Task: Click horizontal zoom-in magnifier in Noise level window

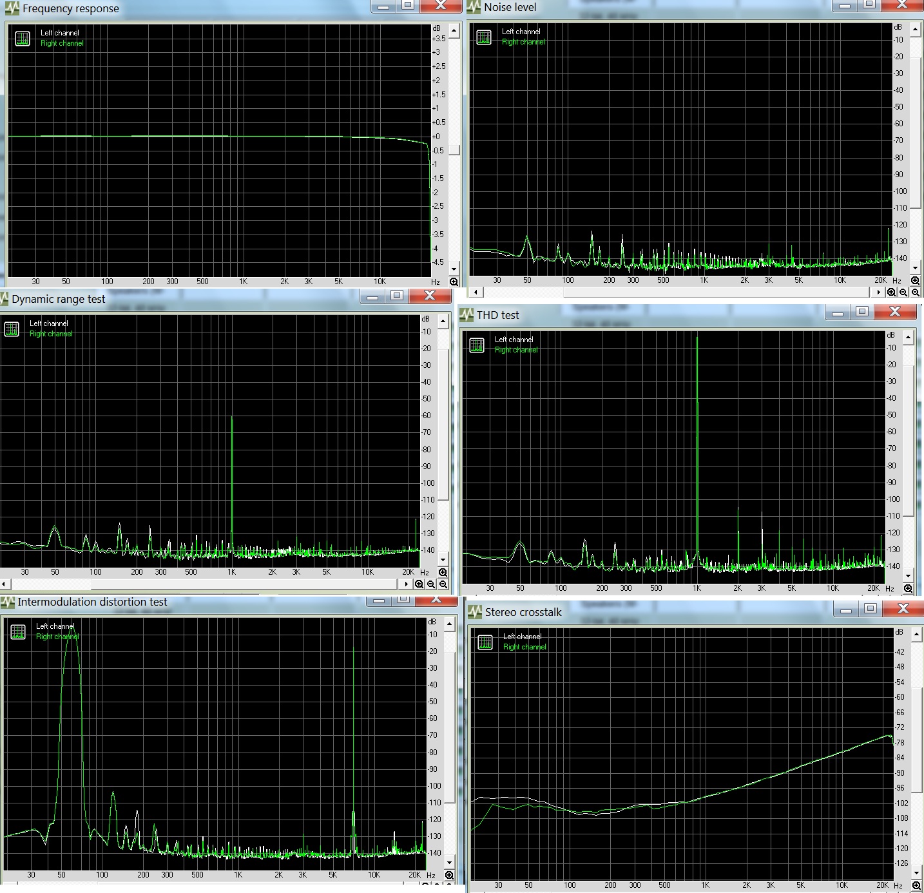Action: point(892,293)
